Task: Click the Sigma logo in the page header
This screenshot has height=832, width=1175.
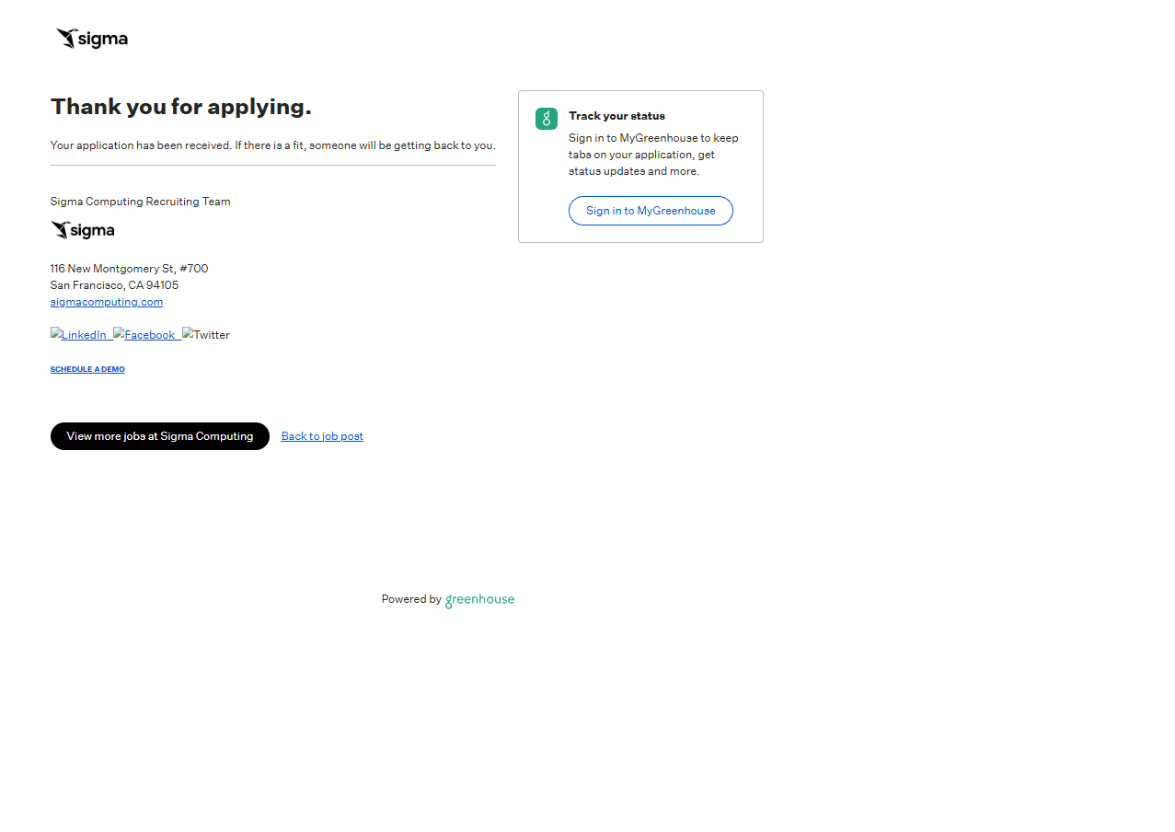Action: (x=92, y=39)
